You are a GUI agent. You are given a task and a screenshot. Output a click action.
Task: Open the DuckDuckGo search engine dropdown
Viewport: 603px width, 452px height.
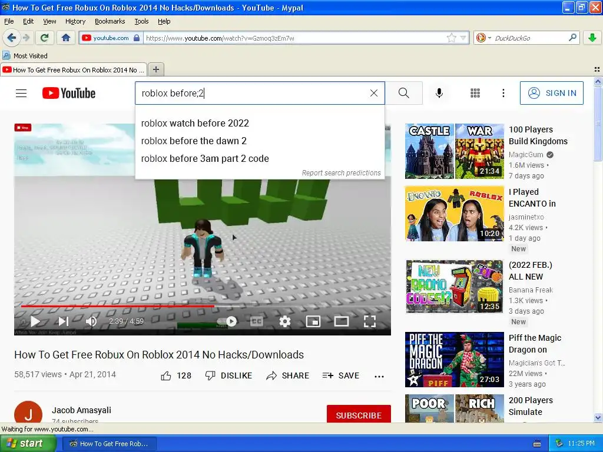[x=483, y=38]
